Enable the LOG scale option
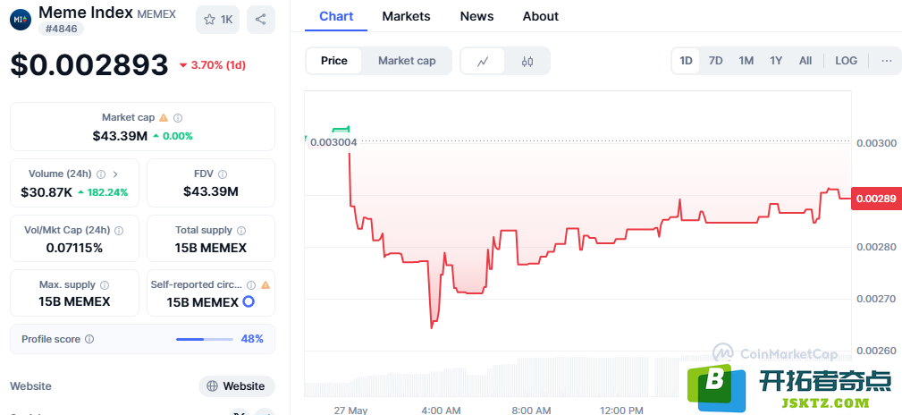This screenshot has height=415, width=902. 846,61
